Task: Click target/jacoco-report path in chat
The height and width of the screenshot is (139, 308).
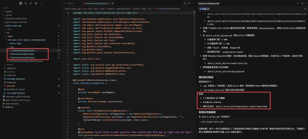Action: (233, 52)
